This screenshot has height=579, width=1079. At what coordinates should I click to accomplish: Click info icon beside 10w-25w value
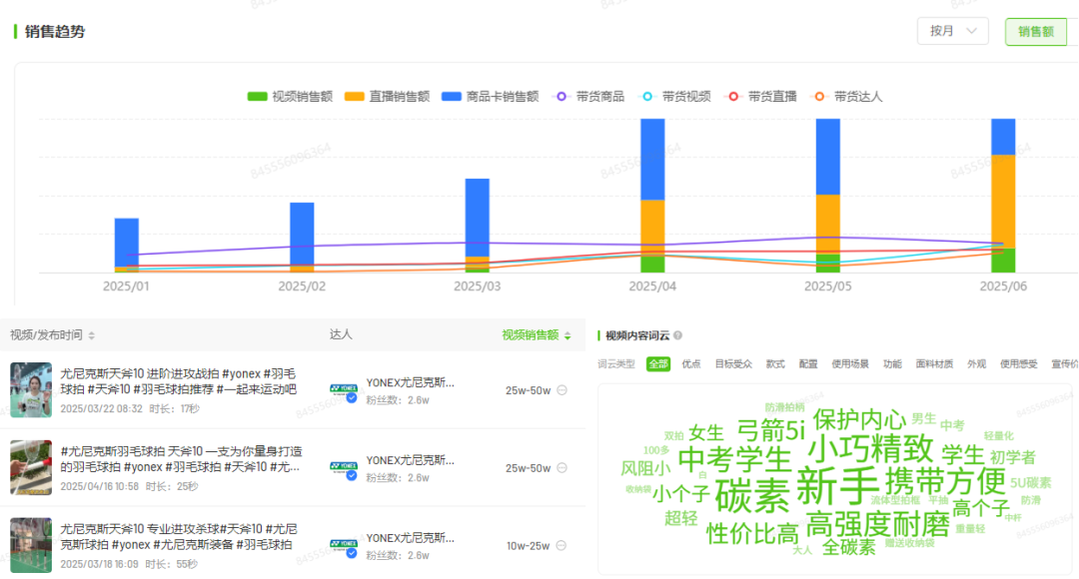pyautogui.click(x=561, y=545)
